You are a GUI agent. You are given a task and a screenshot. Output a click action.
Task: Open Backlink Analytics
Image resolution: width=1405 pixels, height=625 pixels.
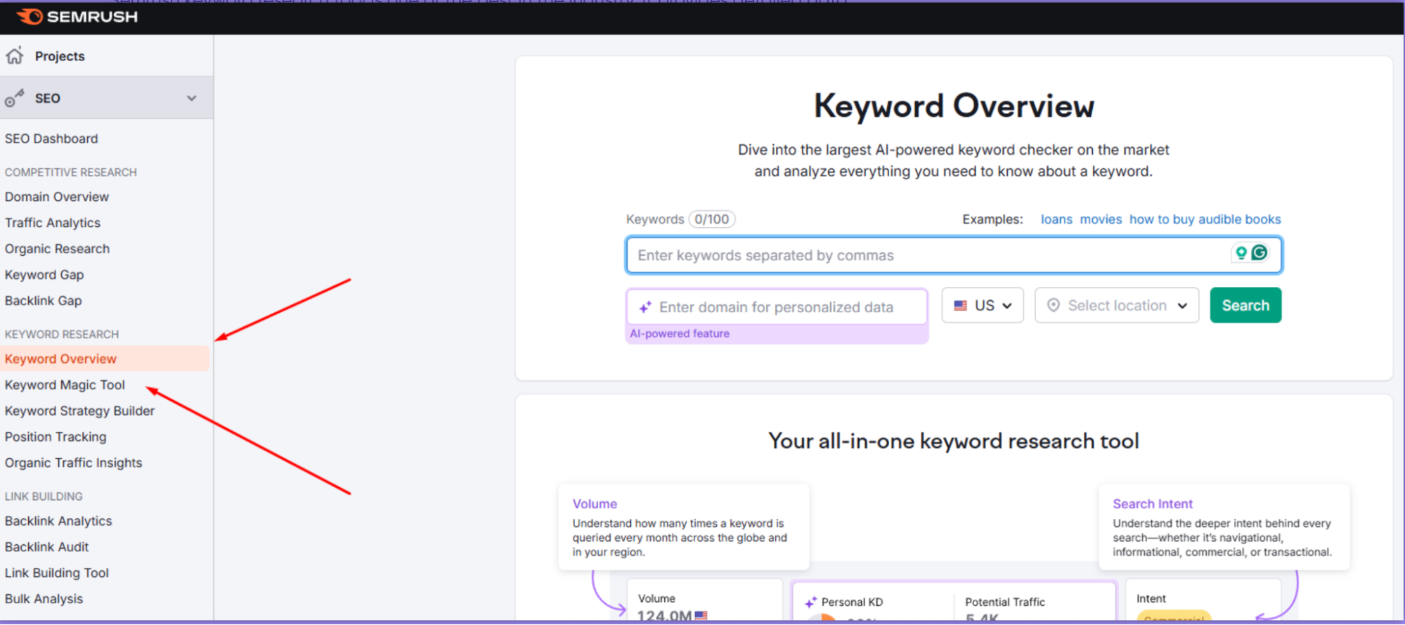pyautogui.click(x=58, y=521)
